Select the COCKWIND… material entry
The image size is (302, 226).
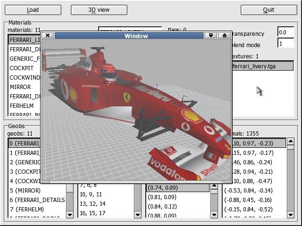(x=25, y=77)
